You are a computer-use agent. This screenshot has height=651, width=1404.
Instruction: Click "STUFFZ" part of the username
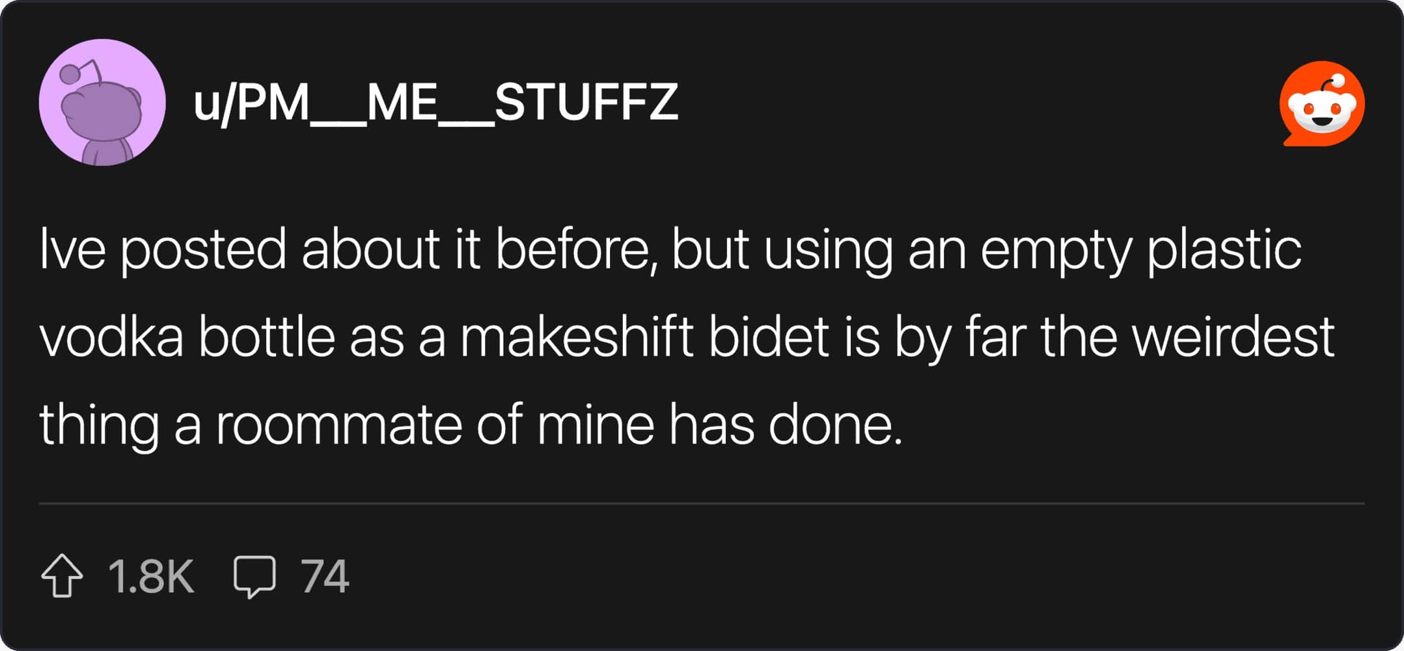point(586,102)
